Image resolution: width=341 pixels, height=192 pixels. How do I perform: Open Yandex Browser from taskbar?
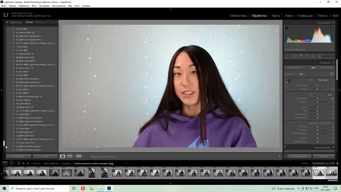83,188
